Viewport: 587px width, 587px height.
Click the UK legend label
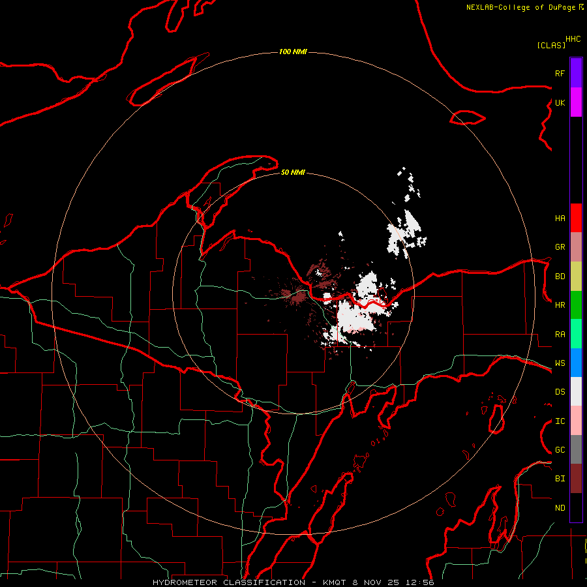[560, 102]
